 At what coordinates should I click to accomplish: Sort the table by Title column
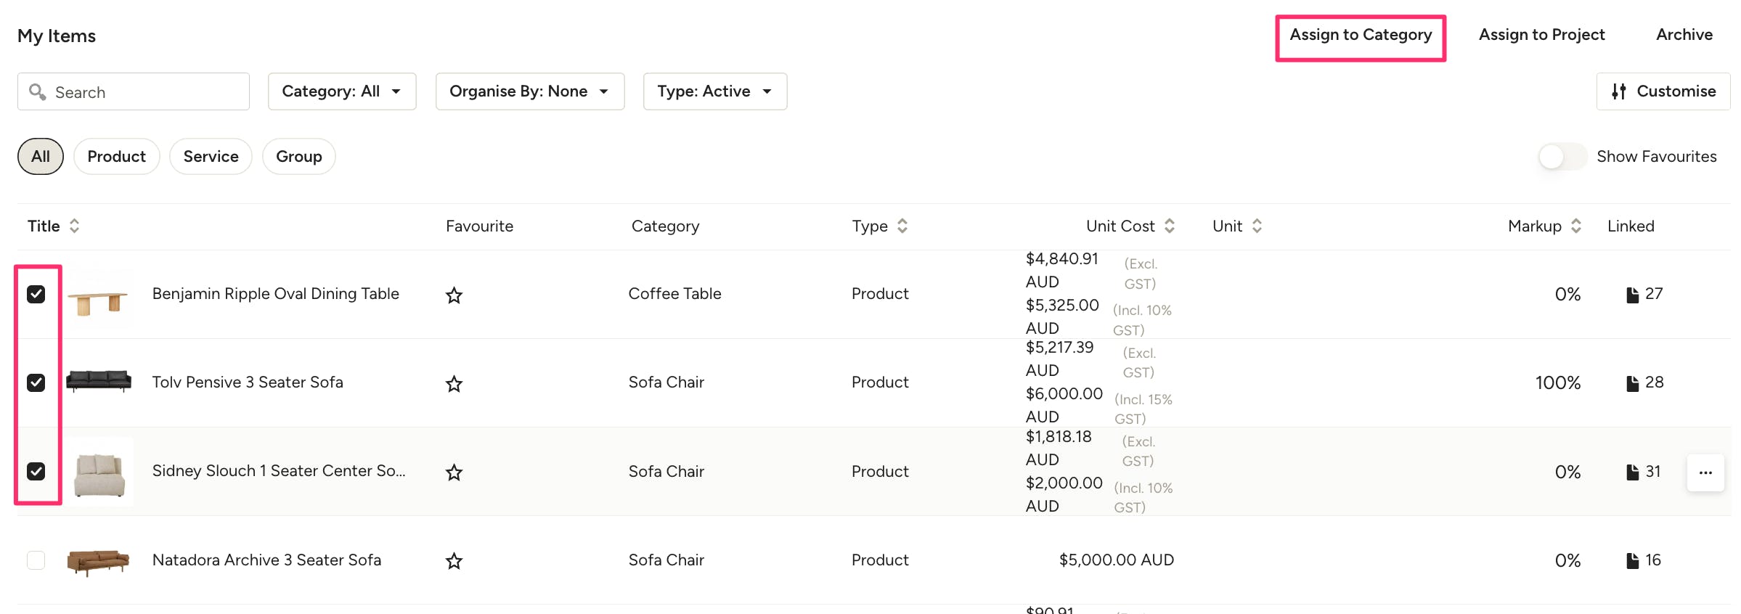[74, 226]
